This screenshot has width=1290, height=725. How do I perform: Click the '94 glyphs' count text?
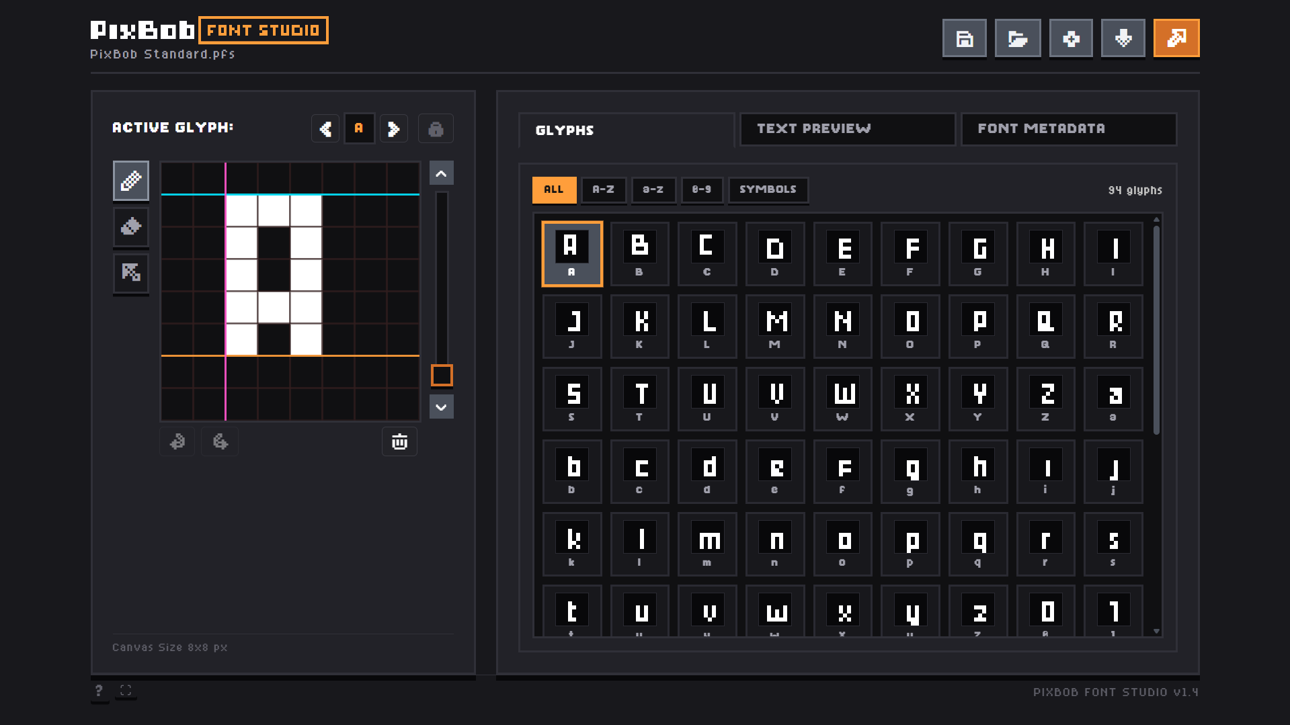(x=1135, y=190)
